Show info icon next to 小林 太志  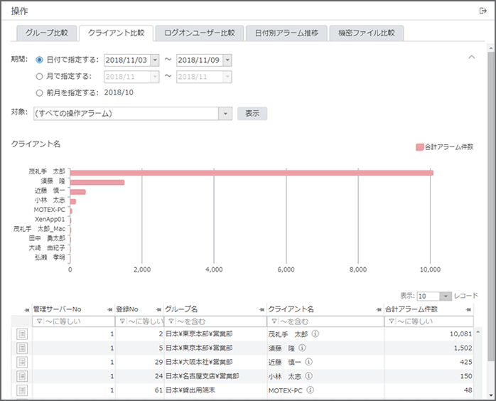click(x=308, y=376)
